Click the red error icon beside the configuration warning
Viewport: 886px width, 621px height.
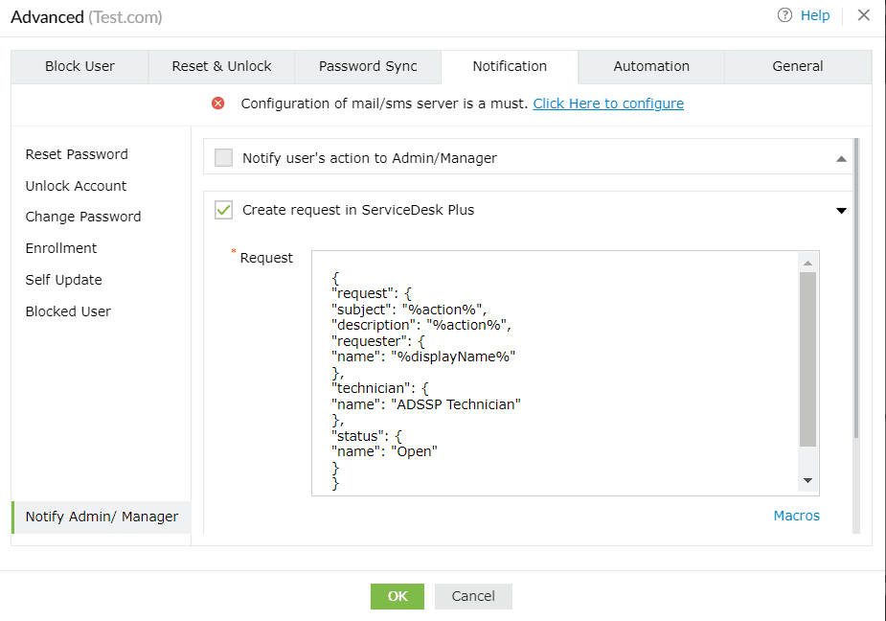(x=217, y=103)
